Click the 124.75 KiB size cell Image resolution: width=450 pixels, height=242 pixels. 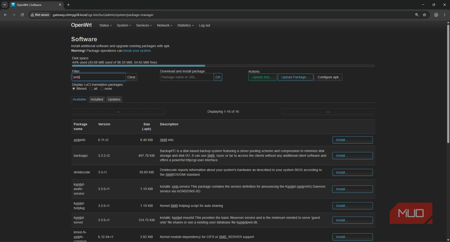click(146, 220)
